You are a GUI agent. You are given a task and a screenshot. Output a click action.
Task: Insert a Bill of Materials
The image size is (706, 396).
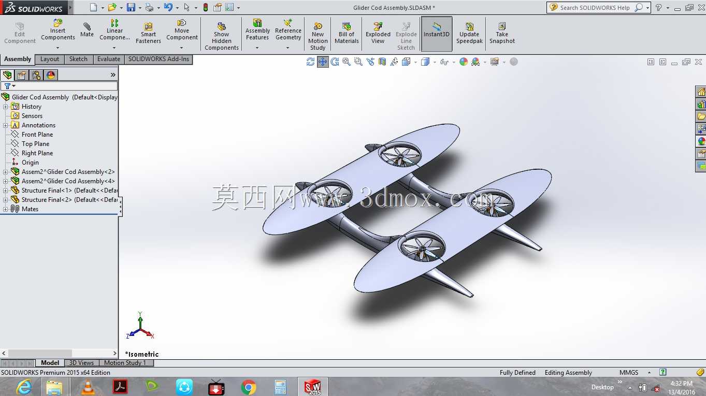[347, 33]
